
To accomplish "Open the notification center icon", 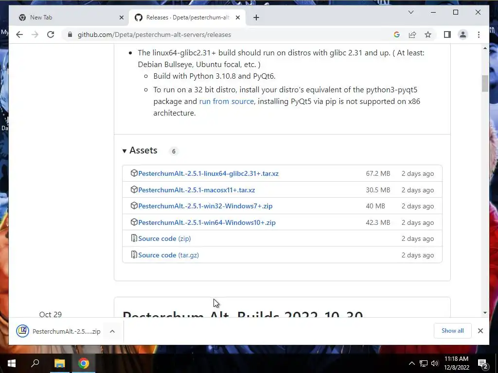I will click(483, 364).
